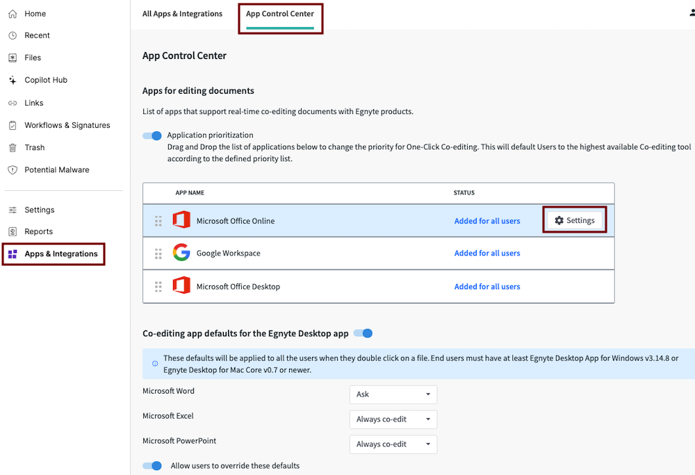Image resolution: width=695 pixels, height=475 pixels.
Task: Click the Microsoft Office Desktop logo icon
Action: 181,285
